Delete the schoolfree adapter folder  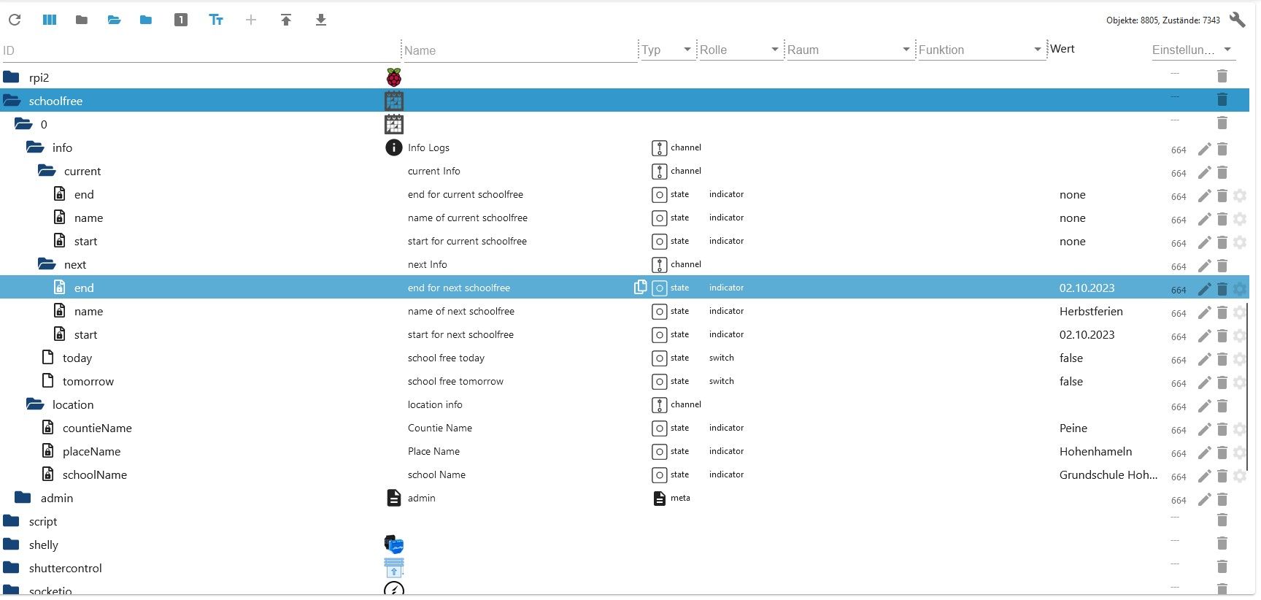[x=1222, y=99]
